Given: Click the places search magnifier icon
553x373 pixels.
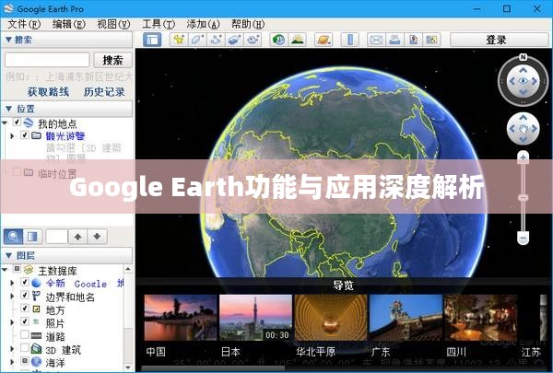Looking at the screenshot, I should coord(14,236).
